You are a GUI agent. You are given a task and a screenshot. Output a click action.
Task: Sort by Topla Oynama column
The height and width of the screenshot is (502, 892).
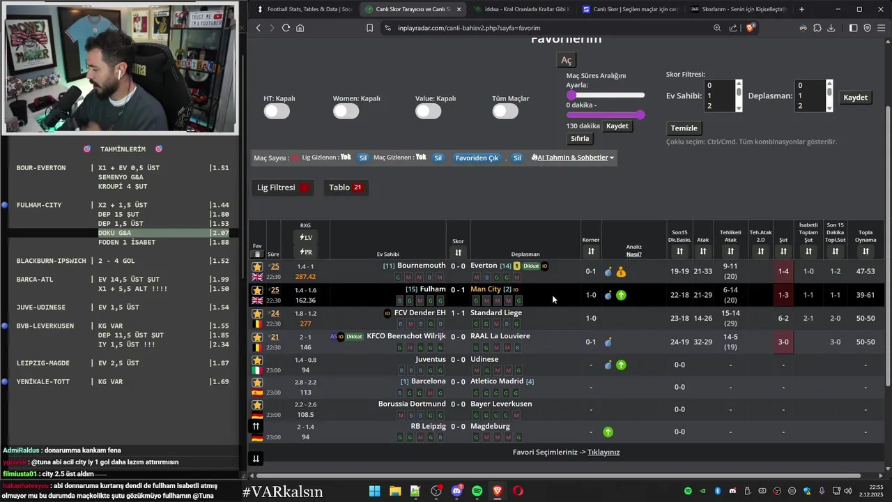[866, 251]
